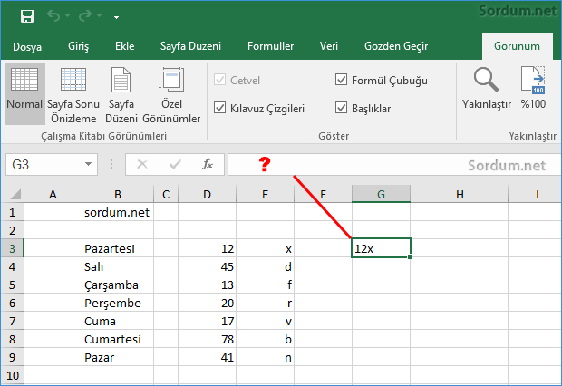Click inside the formula bar input
This screenshot has width=562, height=386.
tap(394, 165)
